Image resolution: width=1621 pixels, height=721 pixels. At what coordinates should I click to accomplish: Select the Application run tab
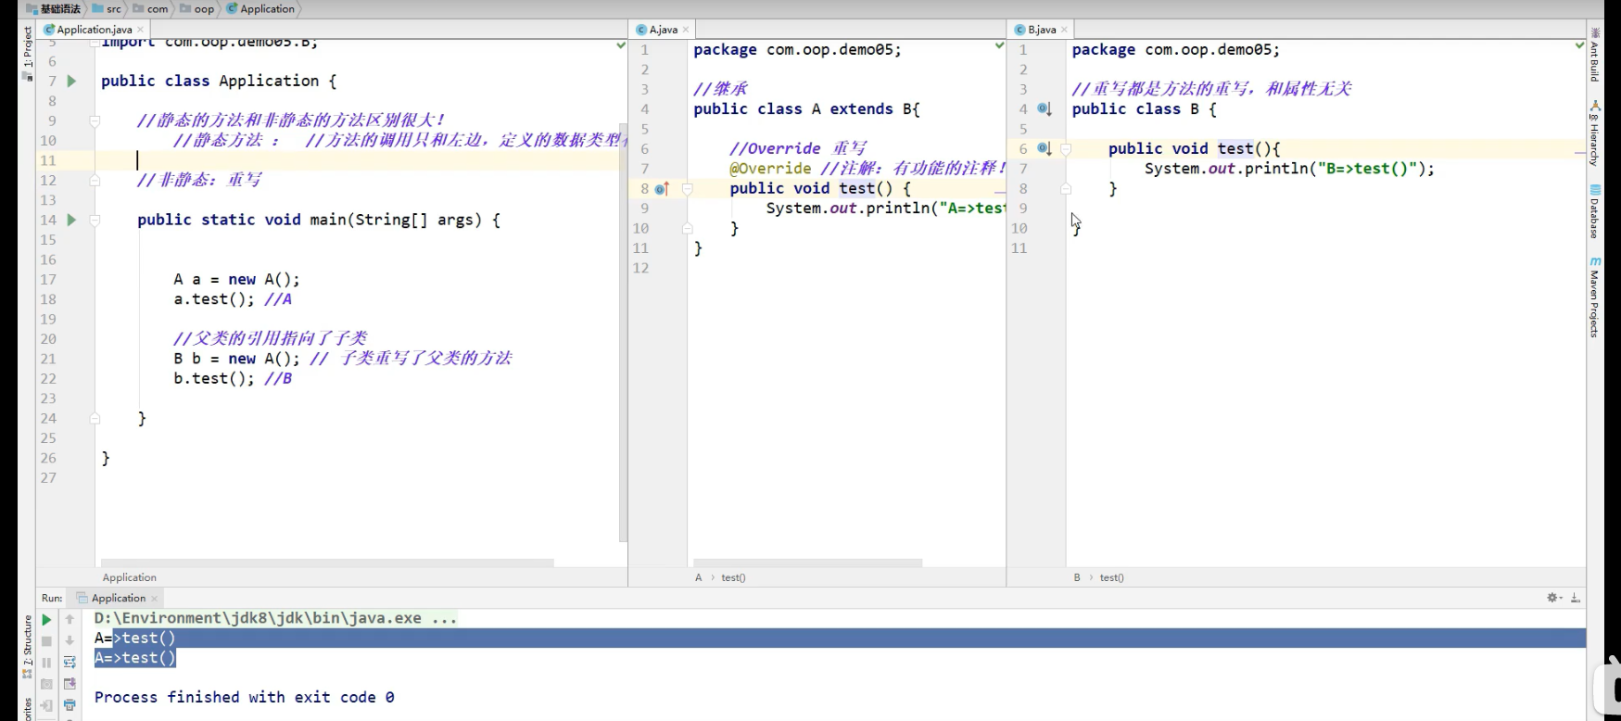point(112,599)
